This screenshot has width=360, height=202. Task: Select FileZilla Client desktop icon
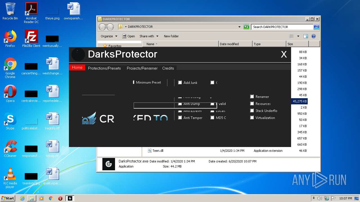point(31,39)
